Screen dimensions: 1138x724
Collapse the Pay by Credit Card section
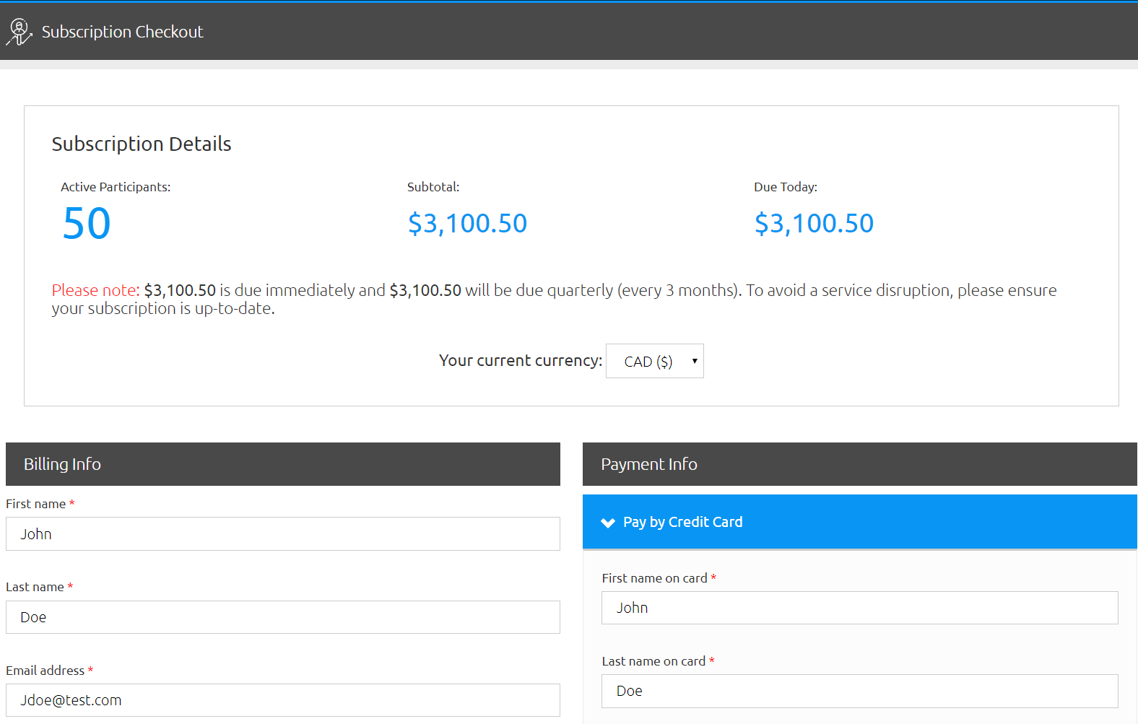coord(682,522)
